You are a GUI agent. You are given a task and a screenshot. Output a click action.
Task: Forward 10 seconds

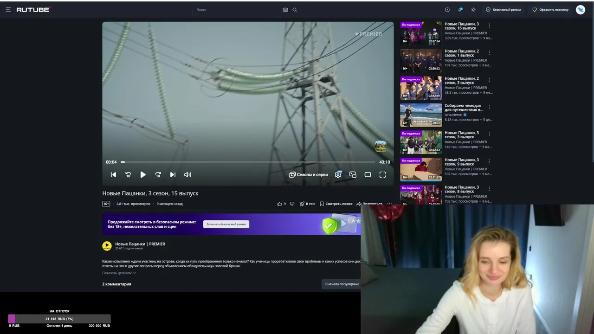(158, 174)
